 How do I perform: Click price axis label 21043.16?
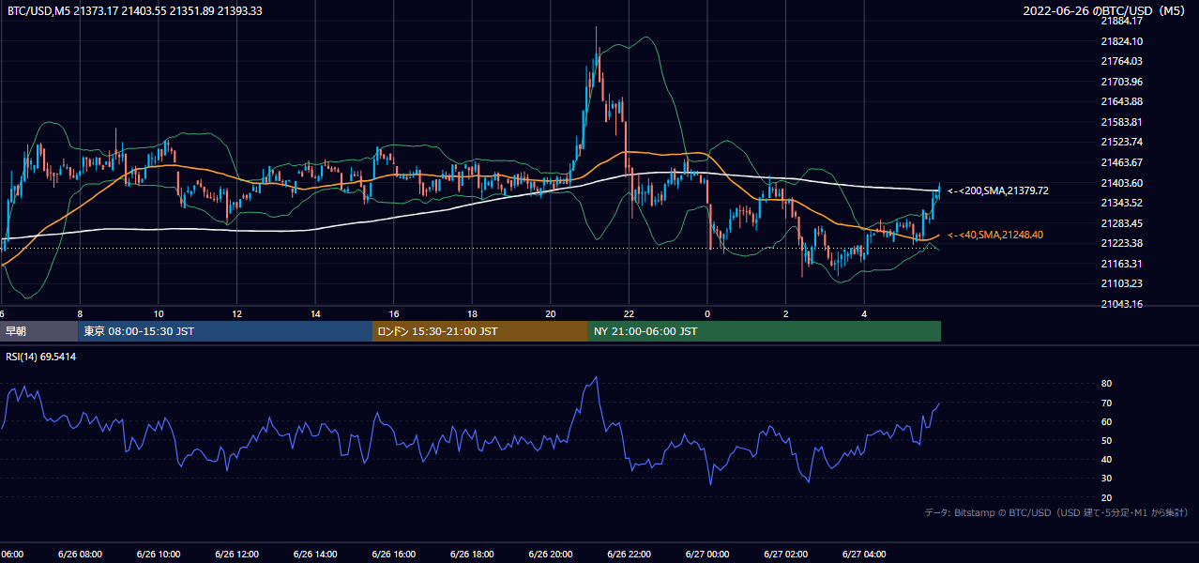coord(1121,304)
